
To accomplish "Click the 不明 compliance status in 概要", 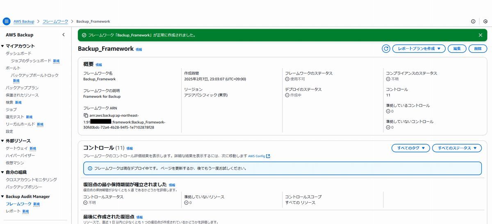I will [x=392, y=79].
